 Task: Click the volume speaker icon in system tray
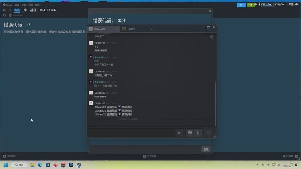(278, 165)
